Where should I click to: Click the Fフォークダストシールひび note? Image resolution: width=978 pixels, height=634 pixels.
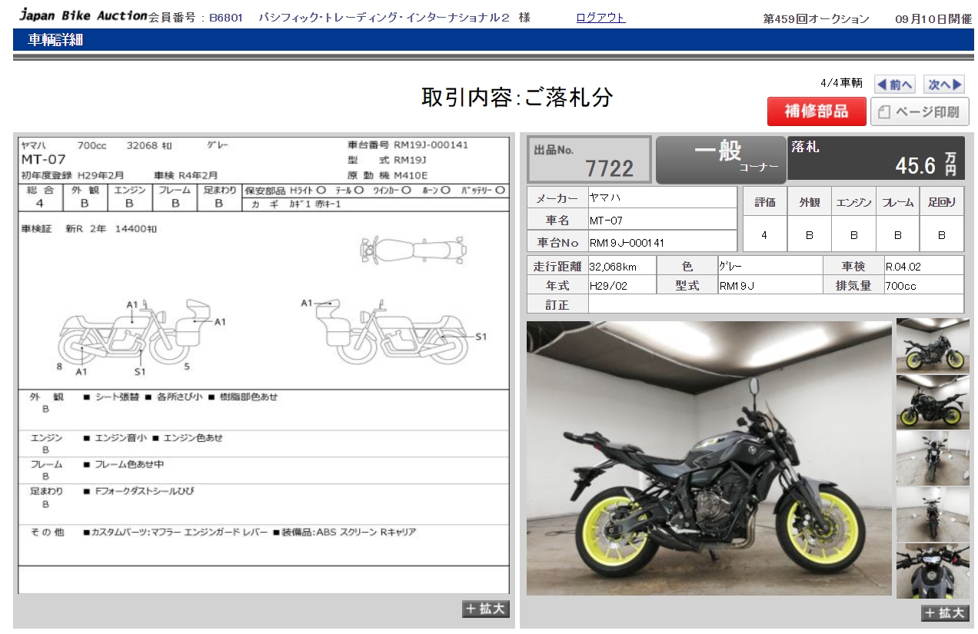[x=138, y=491]
